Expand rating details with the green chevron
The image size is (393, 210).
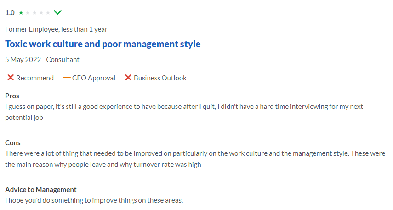point(58,12)
